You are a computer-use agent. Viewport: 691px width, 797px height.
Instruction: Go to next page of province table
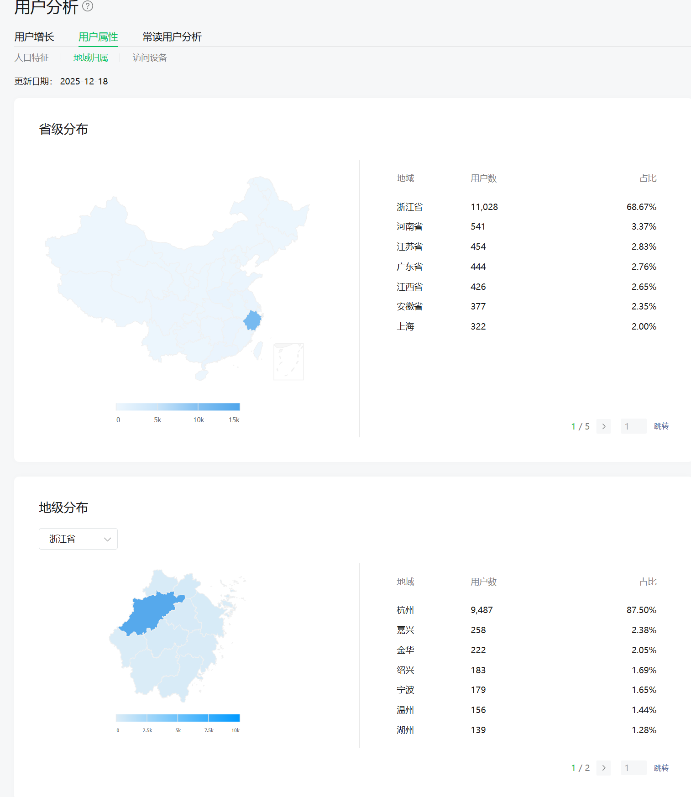point(603,426)
